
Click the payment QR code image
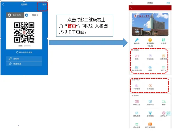[24, 33]
